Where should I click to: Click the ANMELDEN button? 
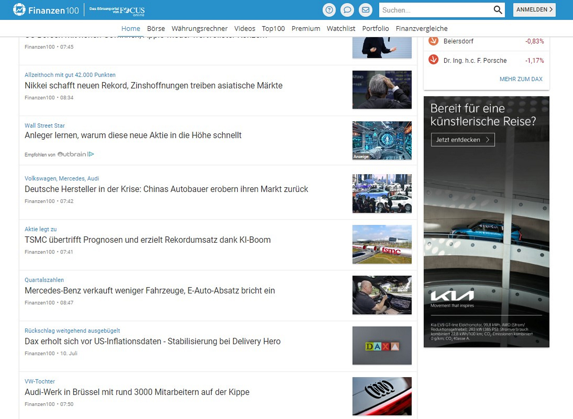click(534, 10)
